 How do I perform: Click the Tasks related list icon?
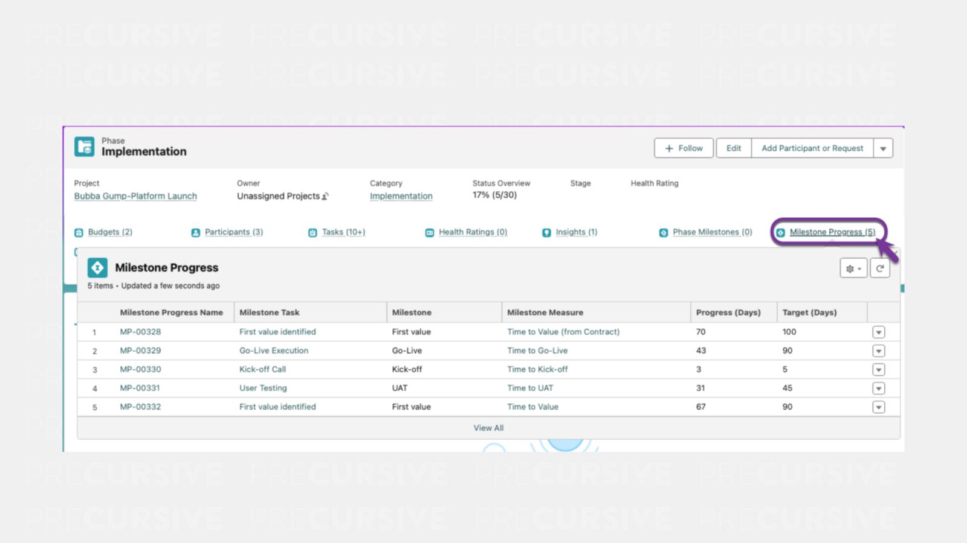312,233
